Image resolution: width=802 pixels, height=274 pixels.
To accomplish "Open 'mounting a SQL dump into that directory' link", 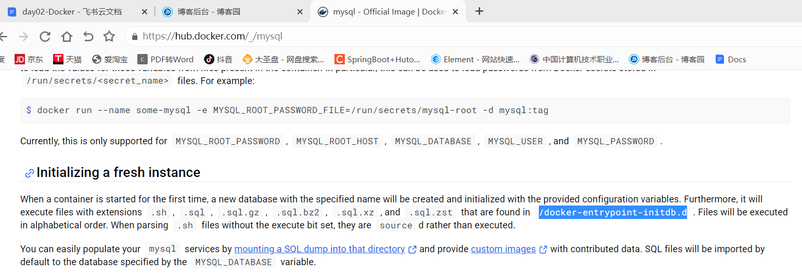I will point(319,249).
